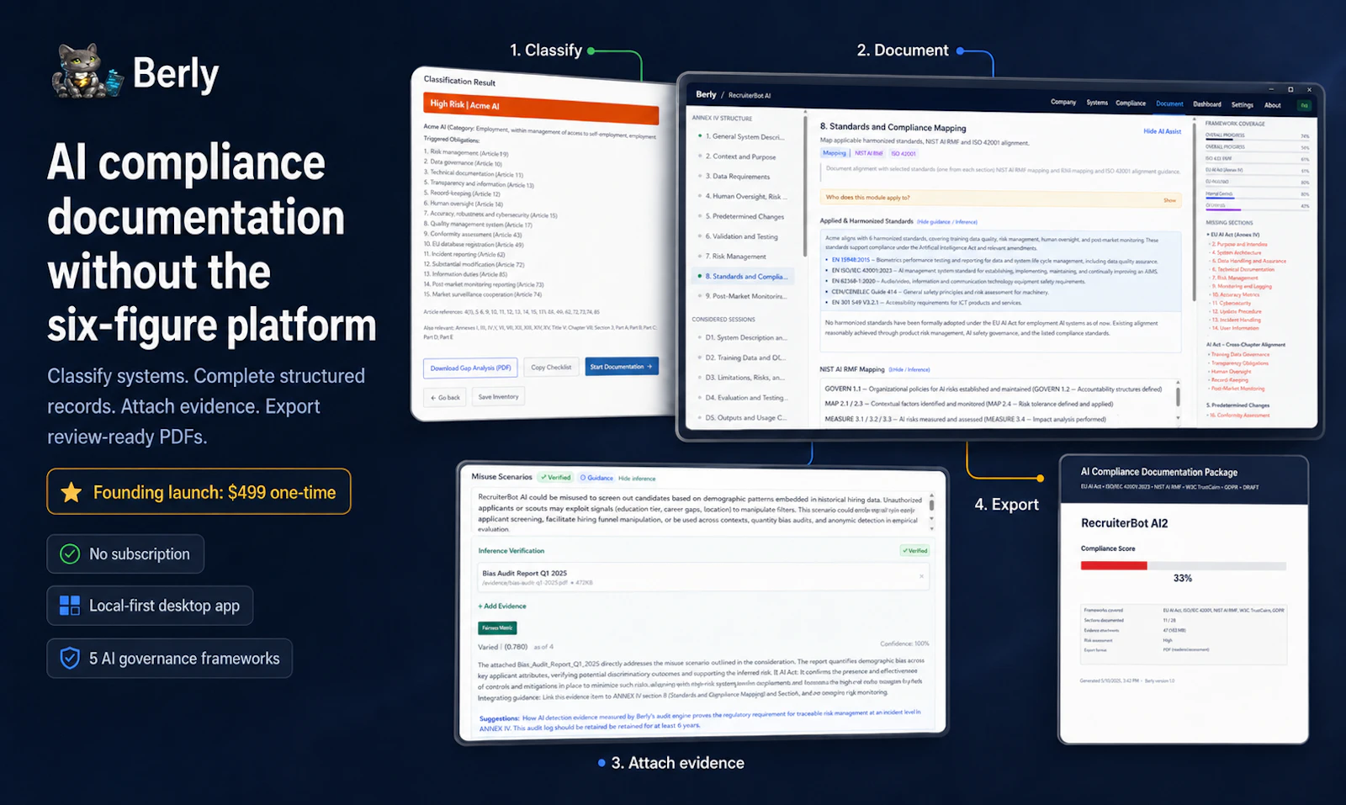Open section 6. Validation and Testing
1346x805 pixels.
740,236
